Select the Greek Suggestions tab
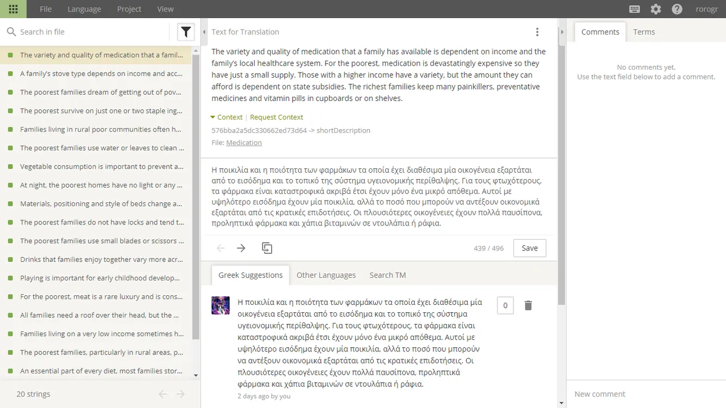Viewport: 726px width, 408px height. point(250,275)
